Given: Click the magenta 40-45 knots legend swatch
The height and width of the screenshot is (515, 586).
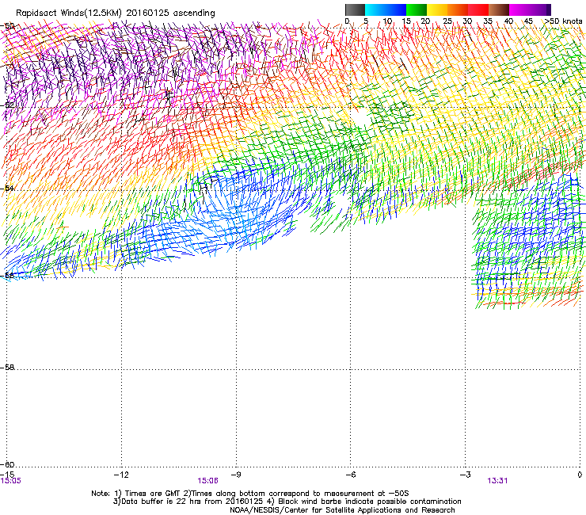Looking at the screenshot, I should click(x=519, y=10).
